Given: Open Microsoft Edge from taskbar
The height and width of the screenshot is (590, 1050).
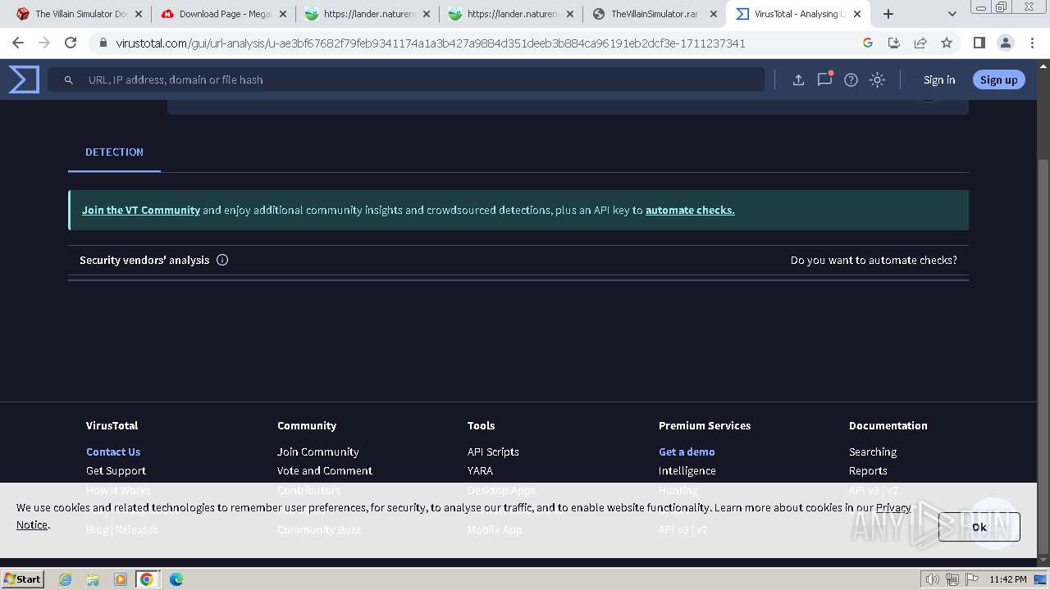Looking at the screenshot, I should point(176,579).
